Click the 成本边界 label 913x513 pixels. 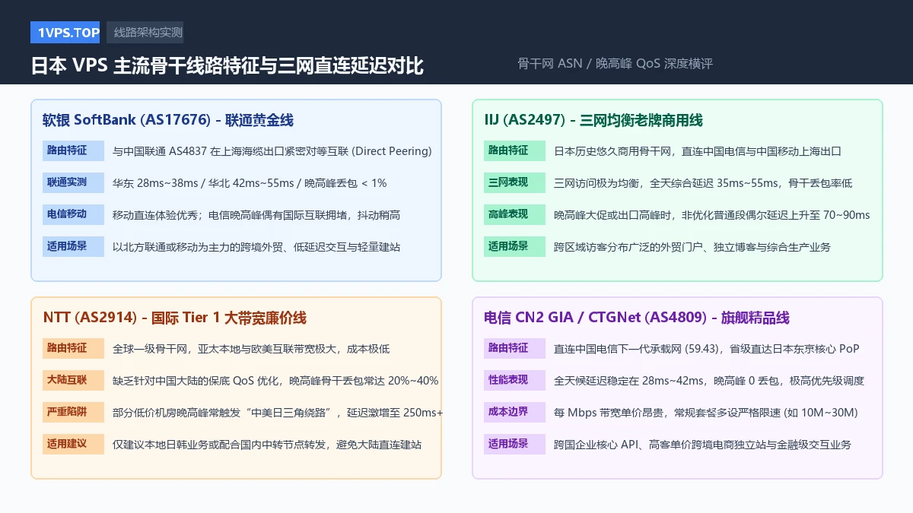(515, 412)
